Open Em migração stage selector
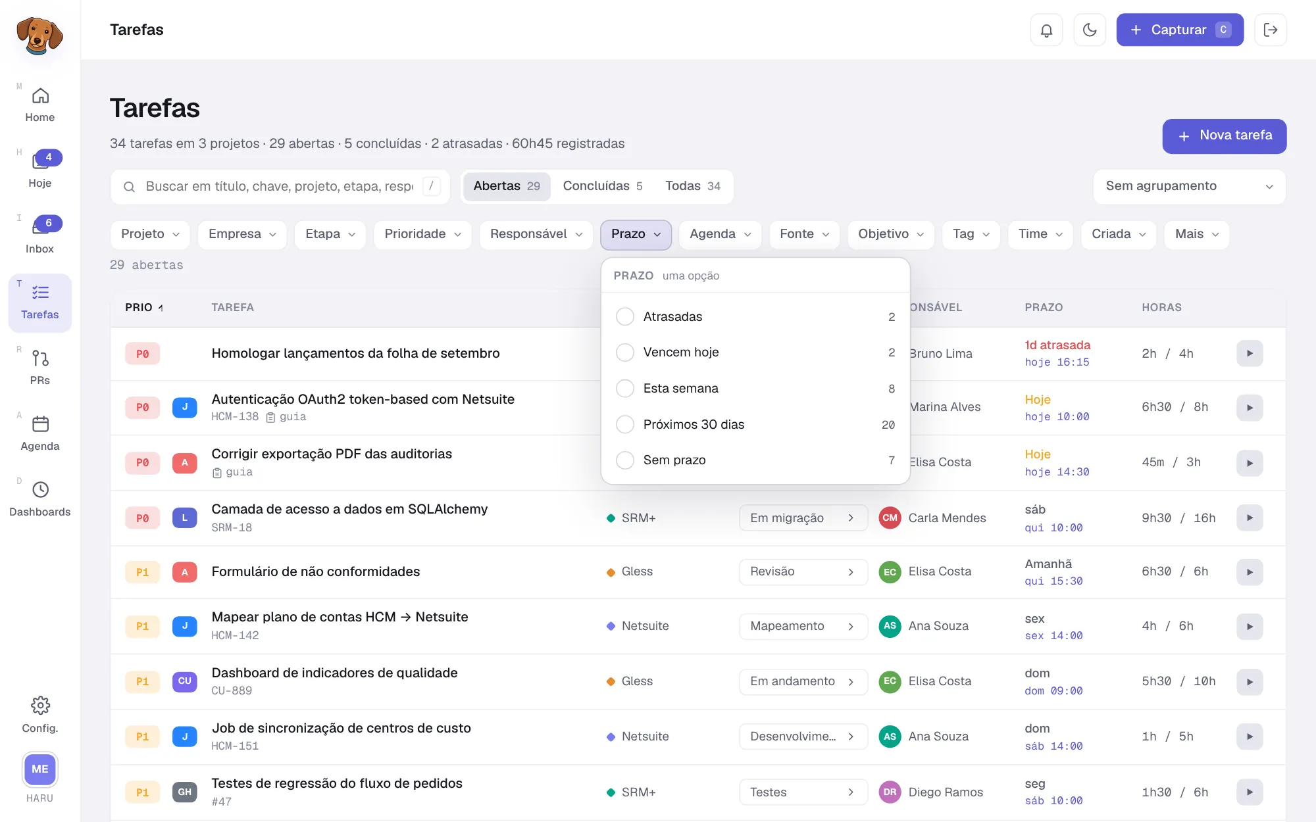Image resolution: width=1316 pixels, height=822 pixels. tap(803, 518)
